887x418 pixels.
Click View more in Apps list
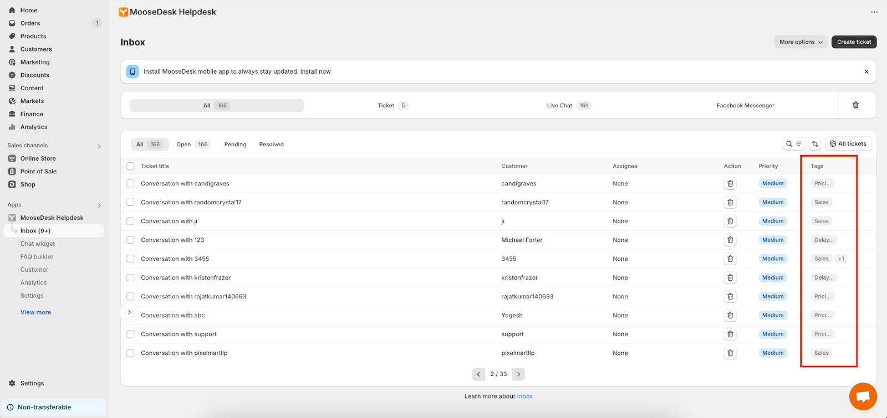pos(35,312)
